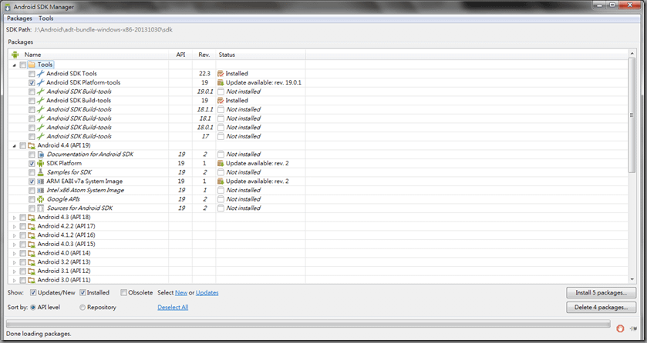Click the Updates selection link
647x343 pixels.
point(207,293)
